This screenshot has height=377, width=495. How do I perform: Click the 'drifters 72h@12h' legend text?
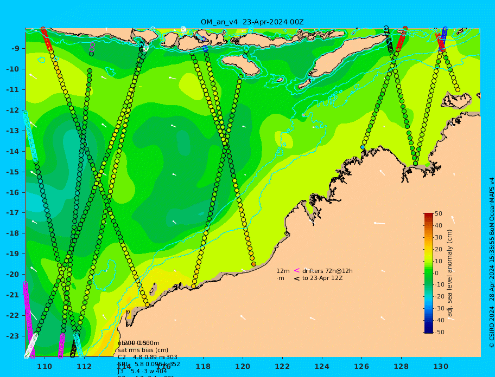pyautogui.click(x=327, y=271)
